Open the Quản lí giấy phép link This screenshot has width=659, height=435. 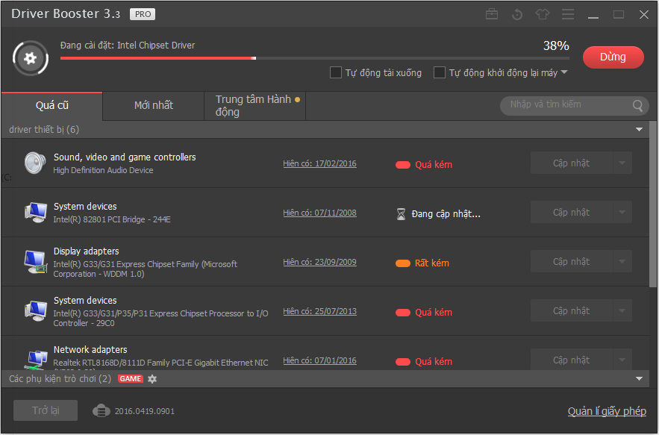(x=607, y=411)
